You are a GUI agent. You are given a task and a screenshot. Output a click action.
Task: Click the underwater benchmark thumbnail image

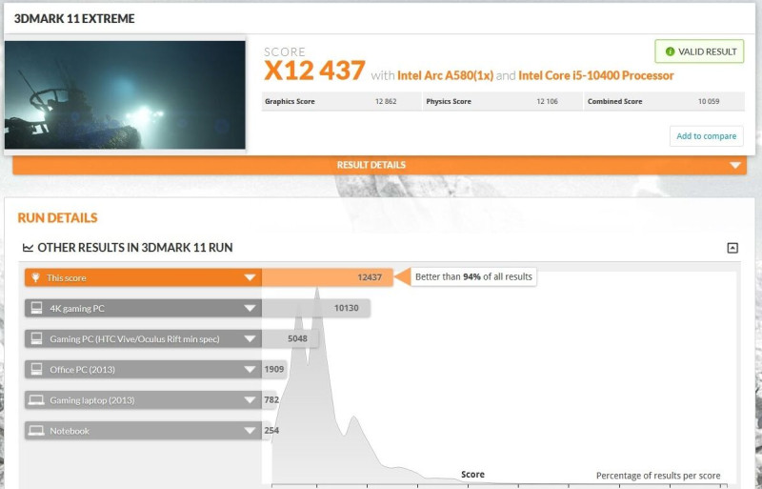[x=125, y=94]
